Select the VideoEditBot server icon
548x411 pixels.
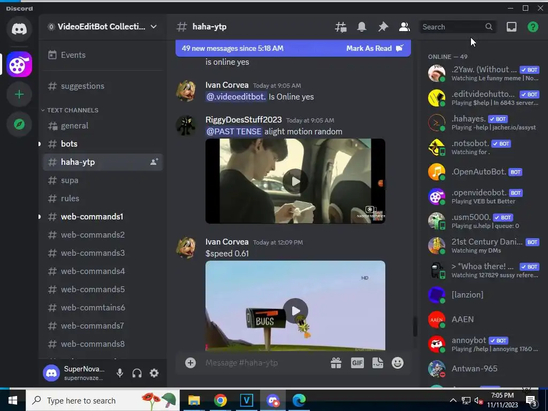[19, 64]
